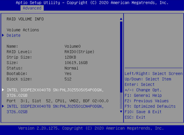Image resolution: width=184 pixels, height=135 pixels.
Task: Click the RAID Level value RAID0(Stripe)
Action: [79, 51]
